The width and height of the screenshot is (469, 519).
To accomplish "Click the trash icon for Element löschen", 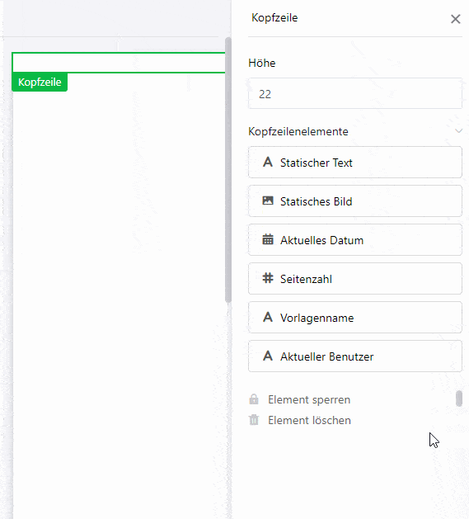I will [254, 420].
